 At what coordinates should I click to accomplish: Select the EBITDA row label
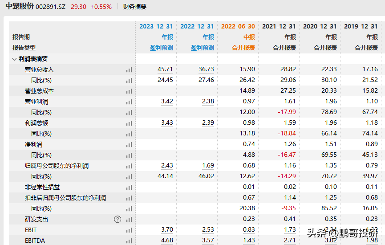pyautogui.click(x=35, y=241)
